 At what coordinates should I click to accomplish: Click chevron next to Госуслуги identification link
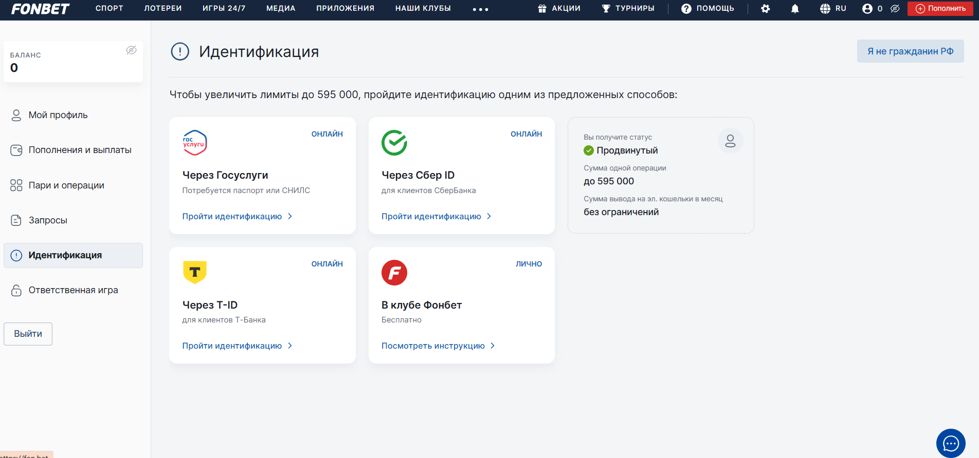coord(290,216)
